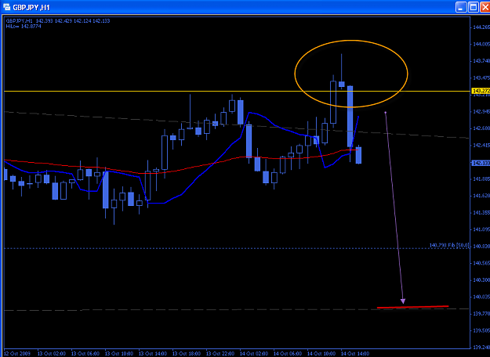Viewport: 490px width, 357px height.
Task: Click the 139.770 price axis label
Action: 481,314
